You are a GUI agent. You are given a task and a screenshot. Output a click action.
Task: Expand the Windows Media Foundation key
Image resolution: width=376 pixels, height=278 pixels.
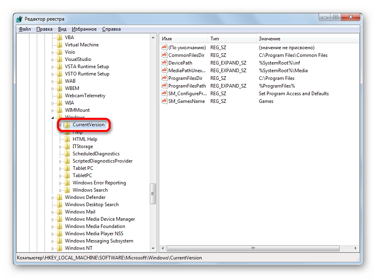(53, 227)
